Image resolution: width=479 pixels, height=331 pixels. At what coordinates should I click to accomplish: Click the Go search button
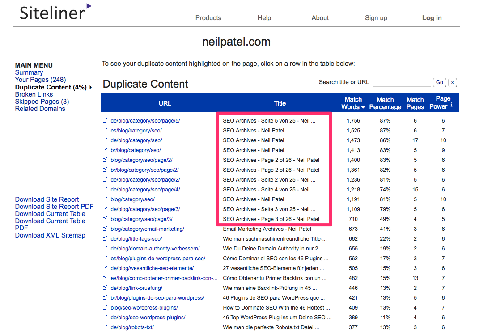click(440, 82)
